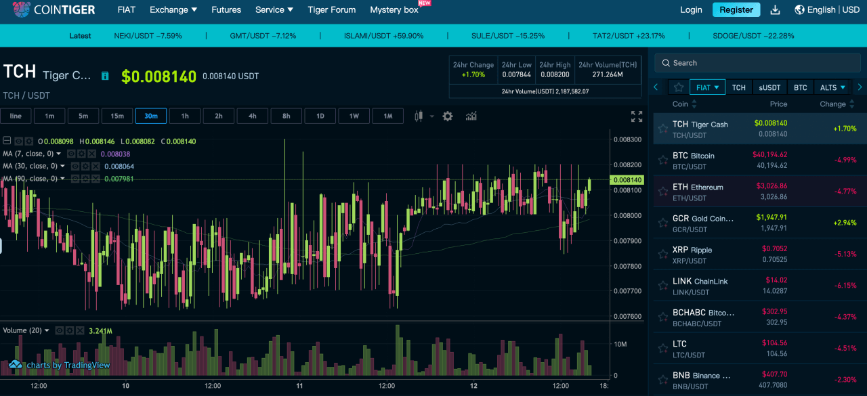This screenshot has width=867, height=396.
Task: Switch to BTC market tab
Action: [x=801, y=87]
